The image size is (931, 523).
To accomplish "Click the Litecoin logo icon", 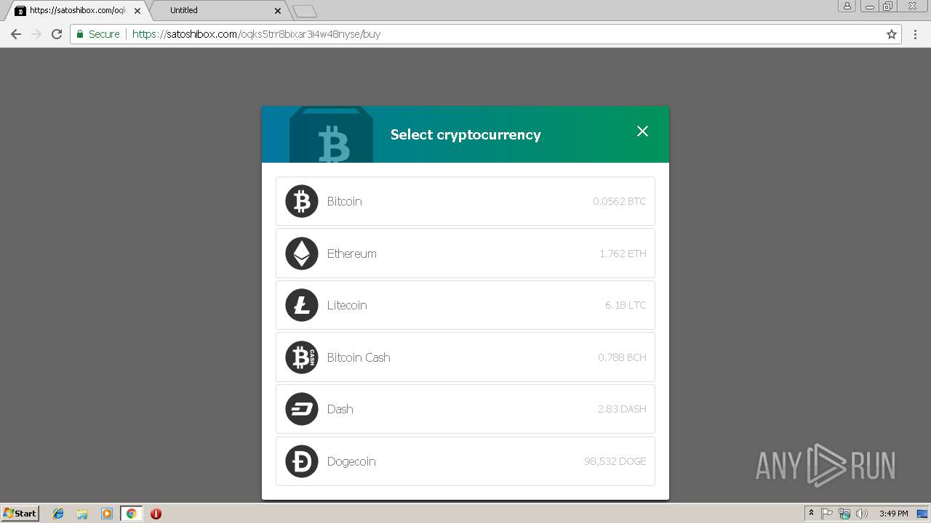I will click(x=302, y=305).
